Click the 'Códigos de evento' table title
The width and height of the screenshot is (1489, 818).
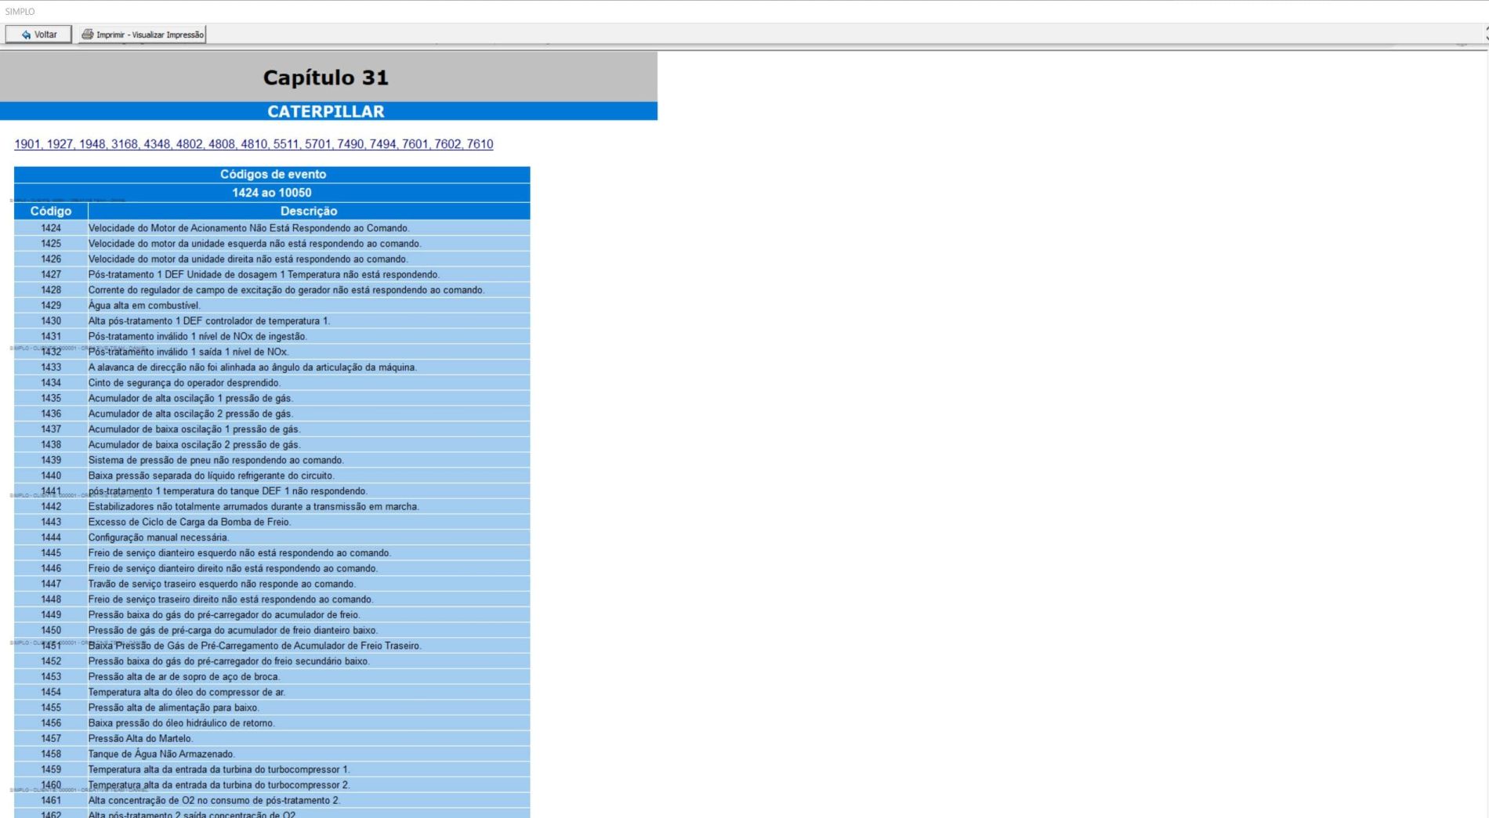272,174
